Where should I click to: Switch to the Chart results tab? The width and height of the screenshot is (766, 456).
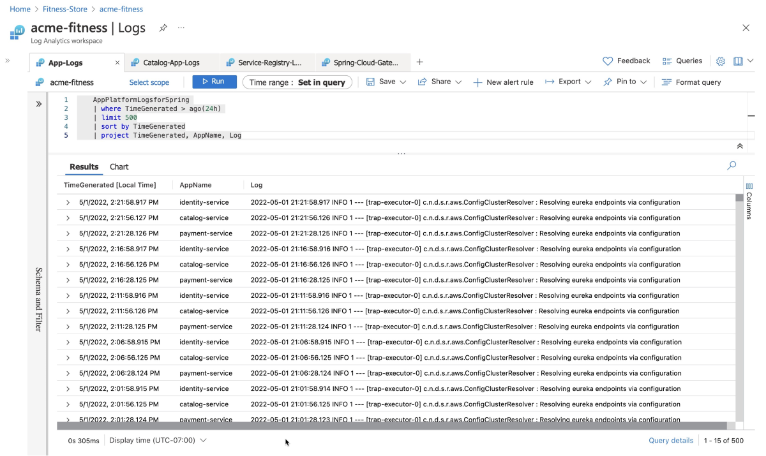[x=119, y=166]
